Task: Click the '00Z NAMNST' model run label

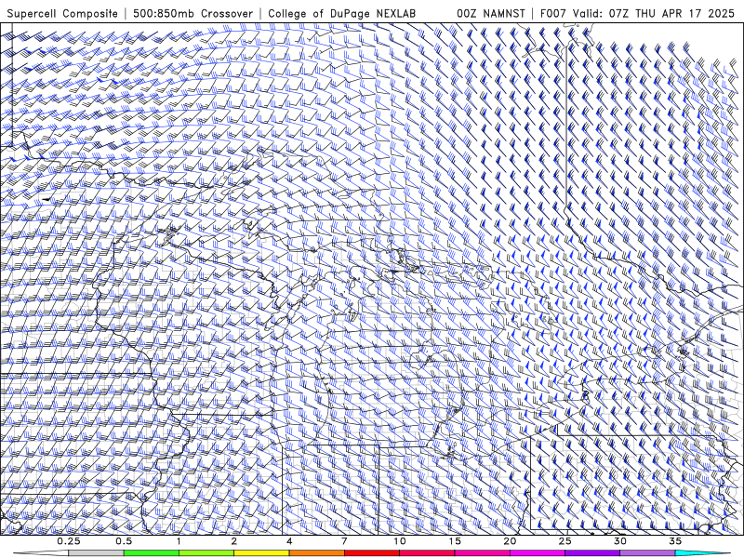Action: [x=491, y=14]
